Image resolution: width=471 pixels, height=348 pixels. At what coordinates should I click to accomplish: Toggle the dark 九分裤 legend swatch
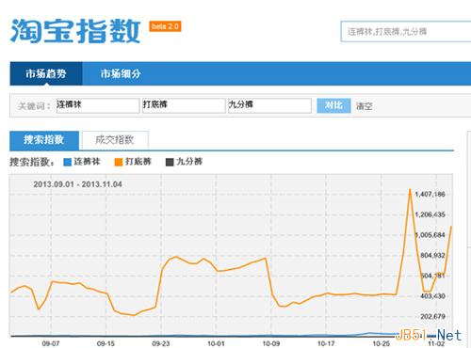(x=170, y=162)
